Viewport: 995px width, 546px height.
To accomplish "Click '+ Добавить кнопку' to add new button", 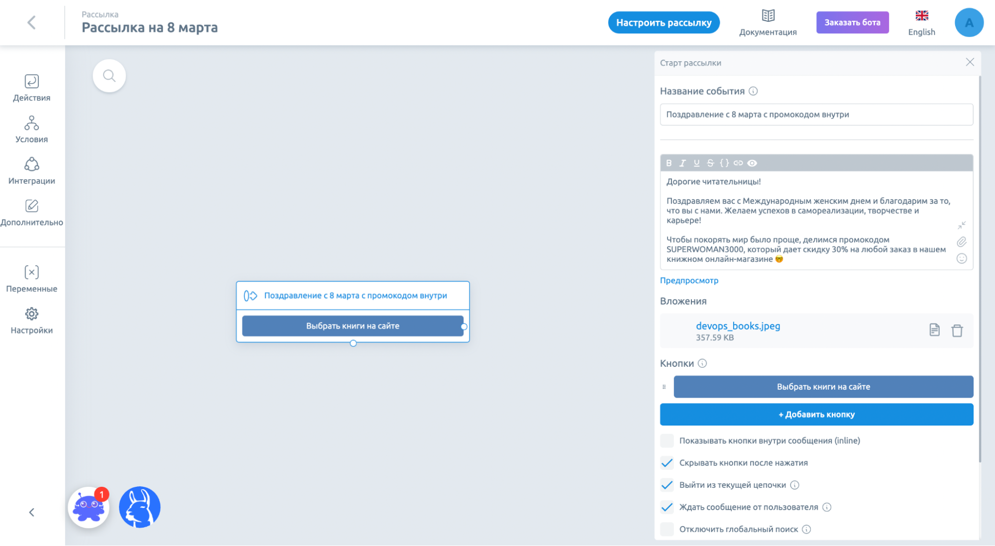I will point(817,414).
